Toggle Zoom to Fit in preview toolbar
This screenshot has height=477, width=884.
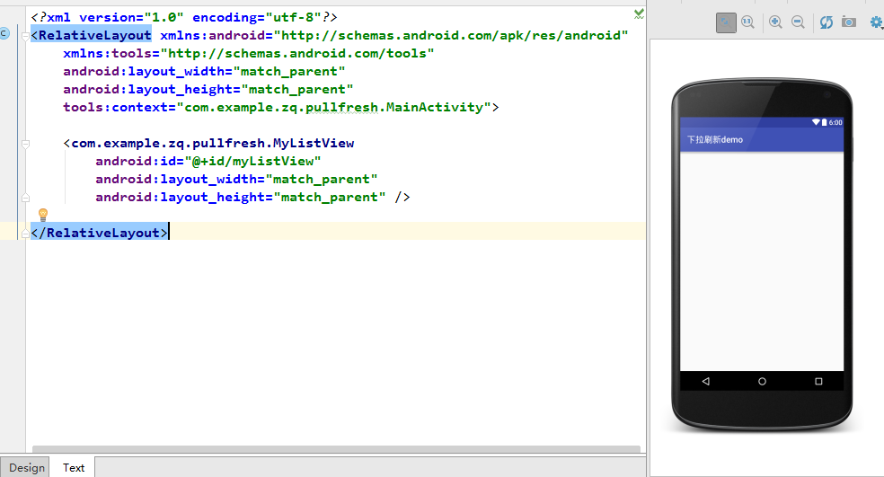pyautogui.click(x=726, y=22)
